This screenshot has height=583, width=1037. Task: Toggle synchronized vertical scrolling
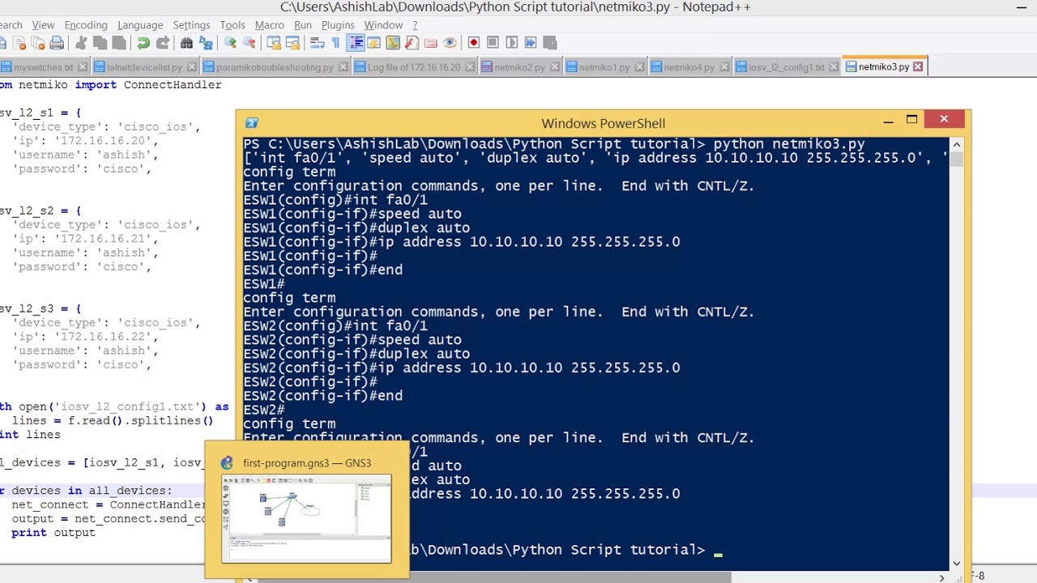(x=274, y=42)
